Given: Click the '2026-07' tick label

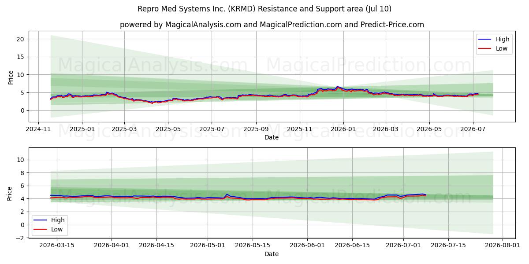Looking at the screenshot, I should pos(473,129).
